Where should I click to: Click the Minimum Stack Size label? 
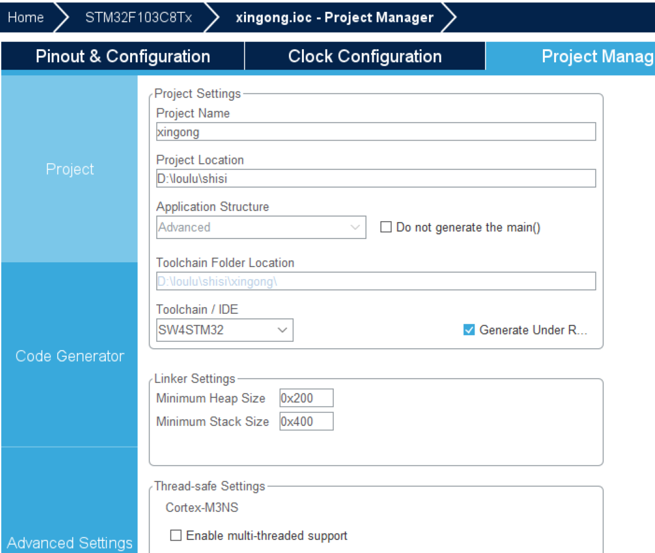[212, 422]
